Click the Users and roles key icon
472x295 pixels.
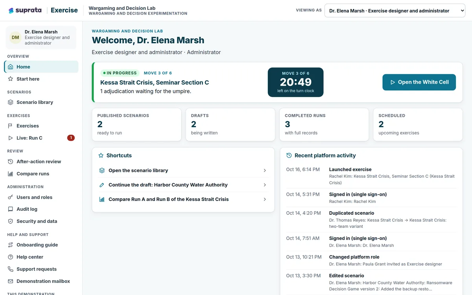tap(11, 197)
